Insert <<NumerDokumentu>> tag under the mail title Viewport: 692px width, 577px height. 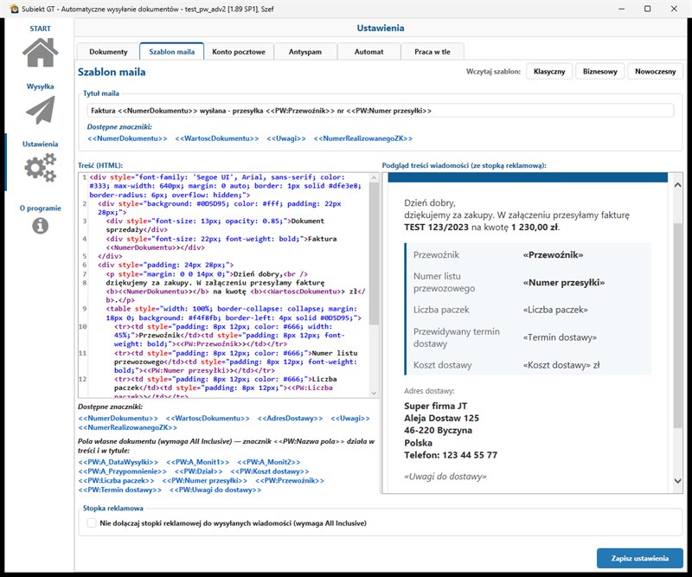[x=127, y=138]
